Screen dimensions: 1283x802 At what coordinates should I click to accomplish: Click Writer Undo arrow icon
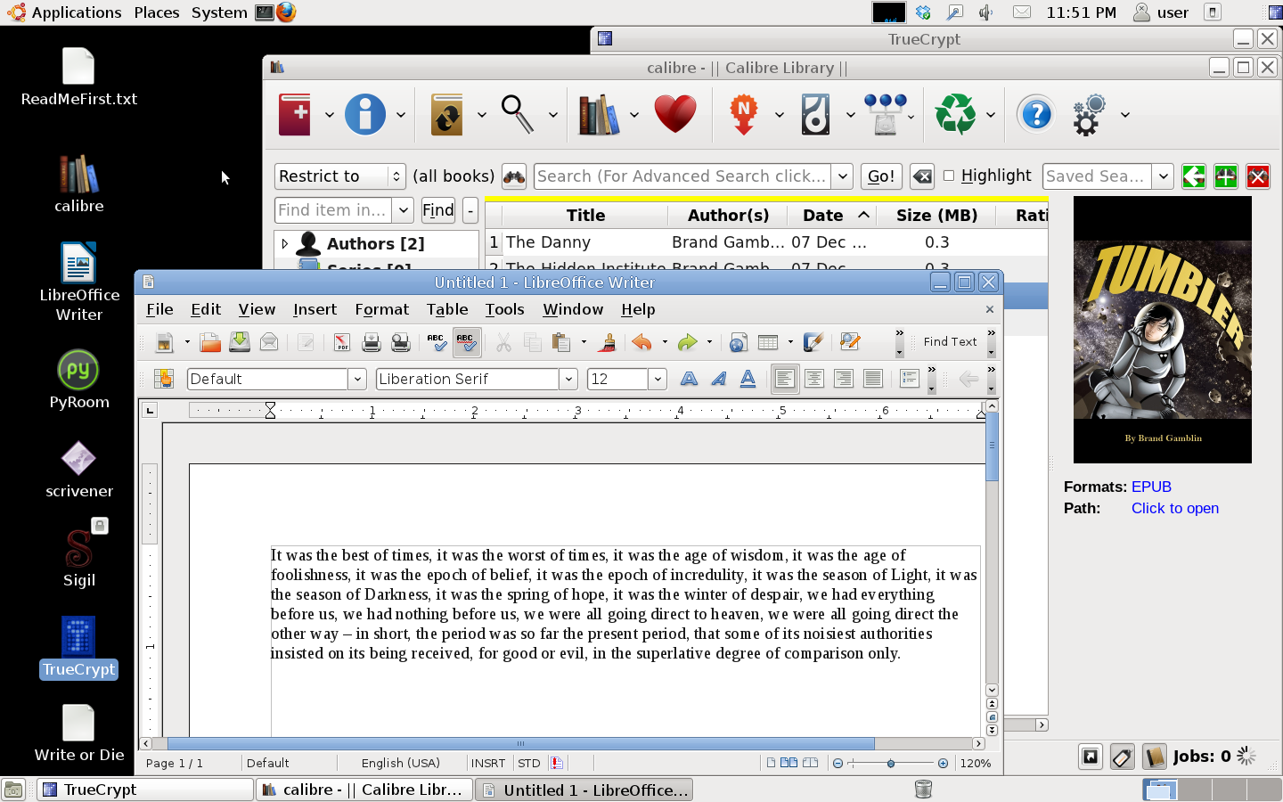pos(641,342)
